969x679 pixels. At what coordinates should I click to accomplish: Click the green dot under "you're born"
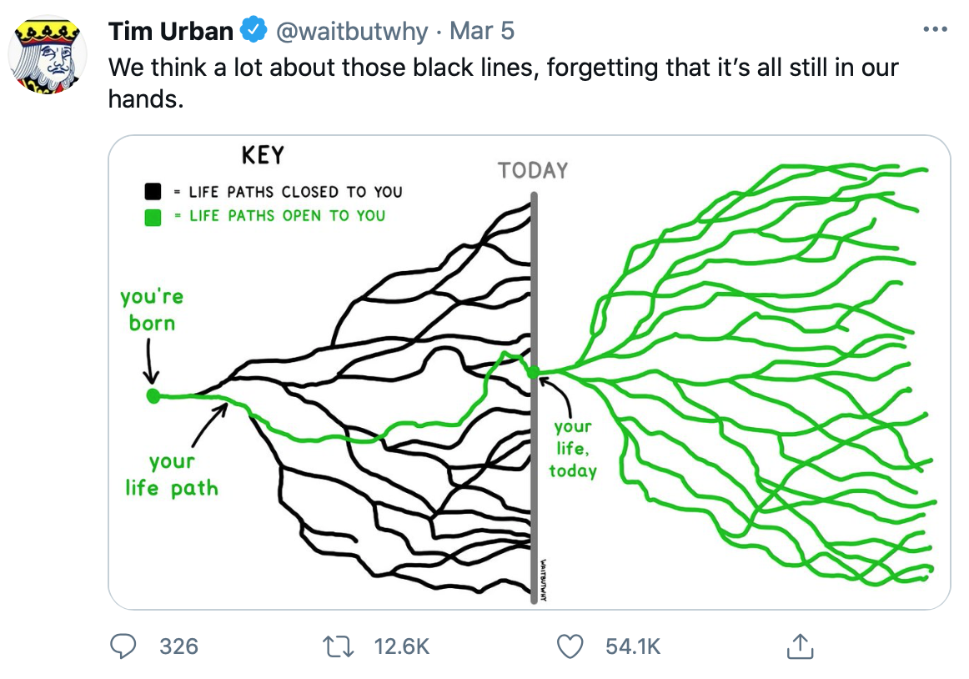point(153,395)
